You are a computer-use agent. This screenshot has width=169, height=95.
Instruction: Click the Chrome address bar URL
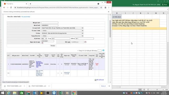click(58, 8)
